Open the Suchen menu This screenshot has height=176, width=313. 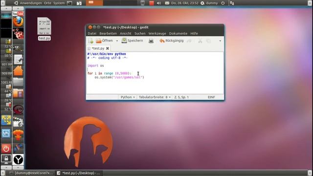[x=140, y=34]
